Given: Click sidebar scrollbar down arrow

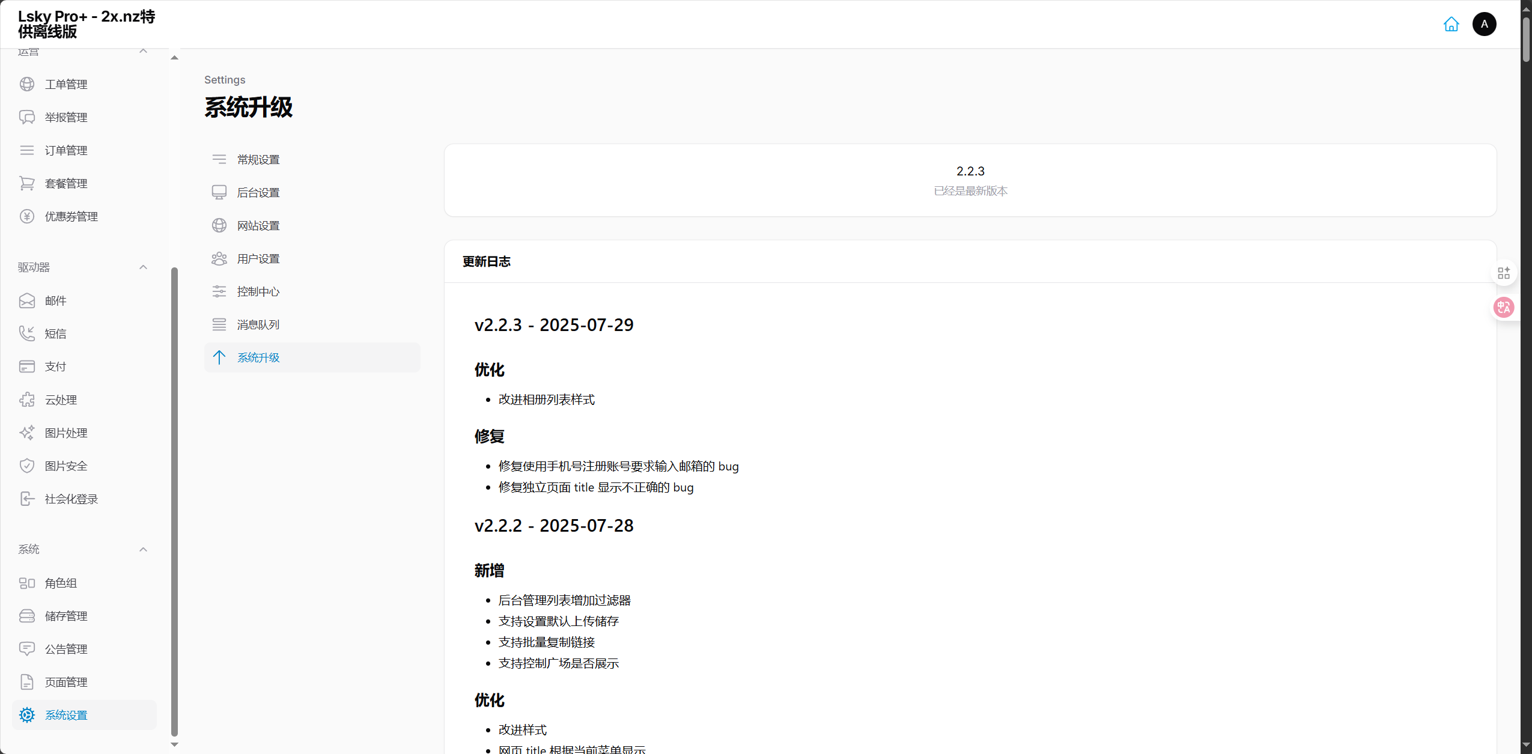Looking at the screenshot, I should coord(174,744).
